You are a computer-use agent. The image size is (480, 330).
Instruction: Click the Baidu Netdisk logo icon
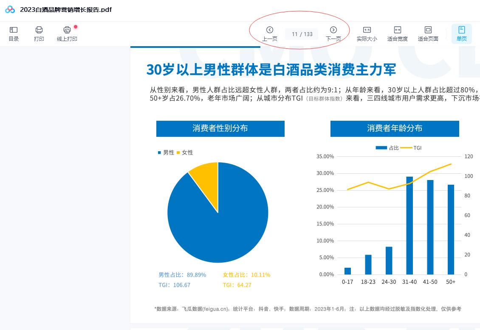[x=10, y=9]
